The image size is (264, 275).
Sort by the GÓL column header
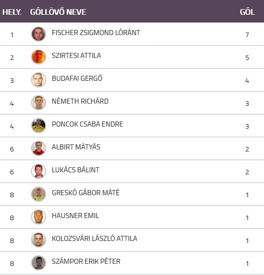[247, 12]
